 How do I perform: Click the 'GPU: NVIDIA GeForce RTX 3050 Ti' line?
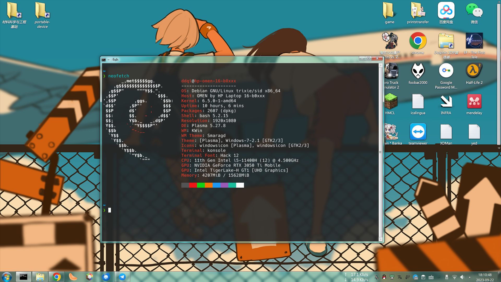(231, 165)
